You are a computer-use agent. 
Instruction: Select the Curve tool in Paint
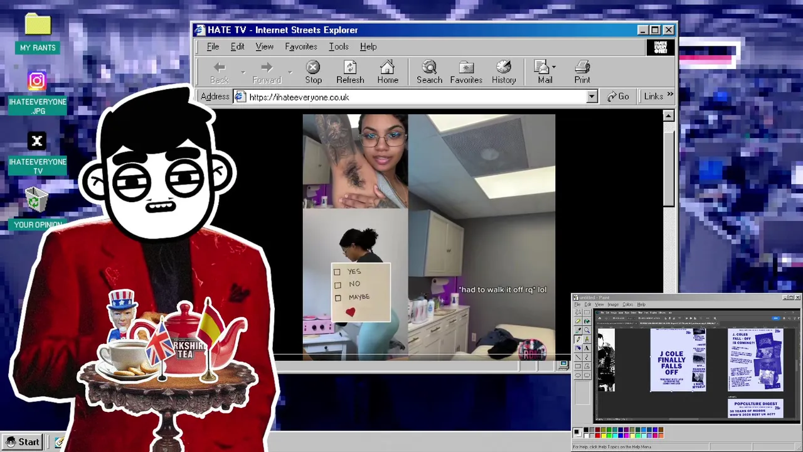click(x=587, y=357)
